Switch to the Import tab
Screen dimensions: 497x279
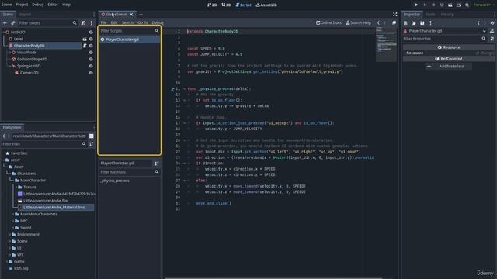click(x=24, y=15)
